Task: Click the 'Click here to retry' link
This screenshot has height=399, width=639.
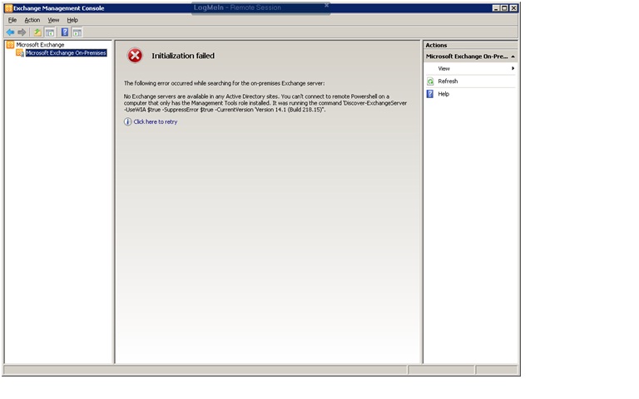Action: tap(156, 121)
